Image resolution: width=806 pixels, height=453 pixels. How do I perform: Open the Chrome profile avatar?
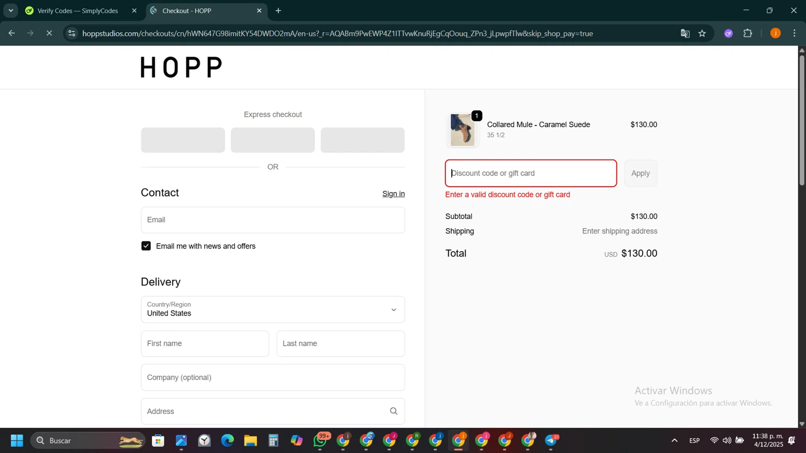pos(775,33)
